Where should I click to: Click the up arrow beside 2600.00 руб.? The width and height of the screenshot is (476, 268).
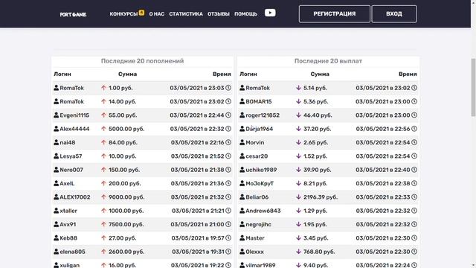(x=103, y=252)
